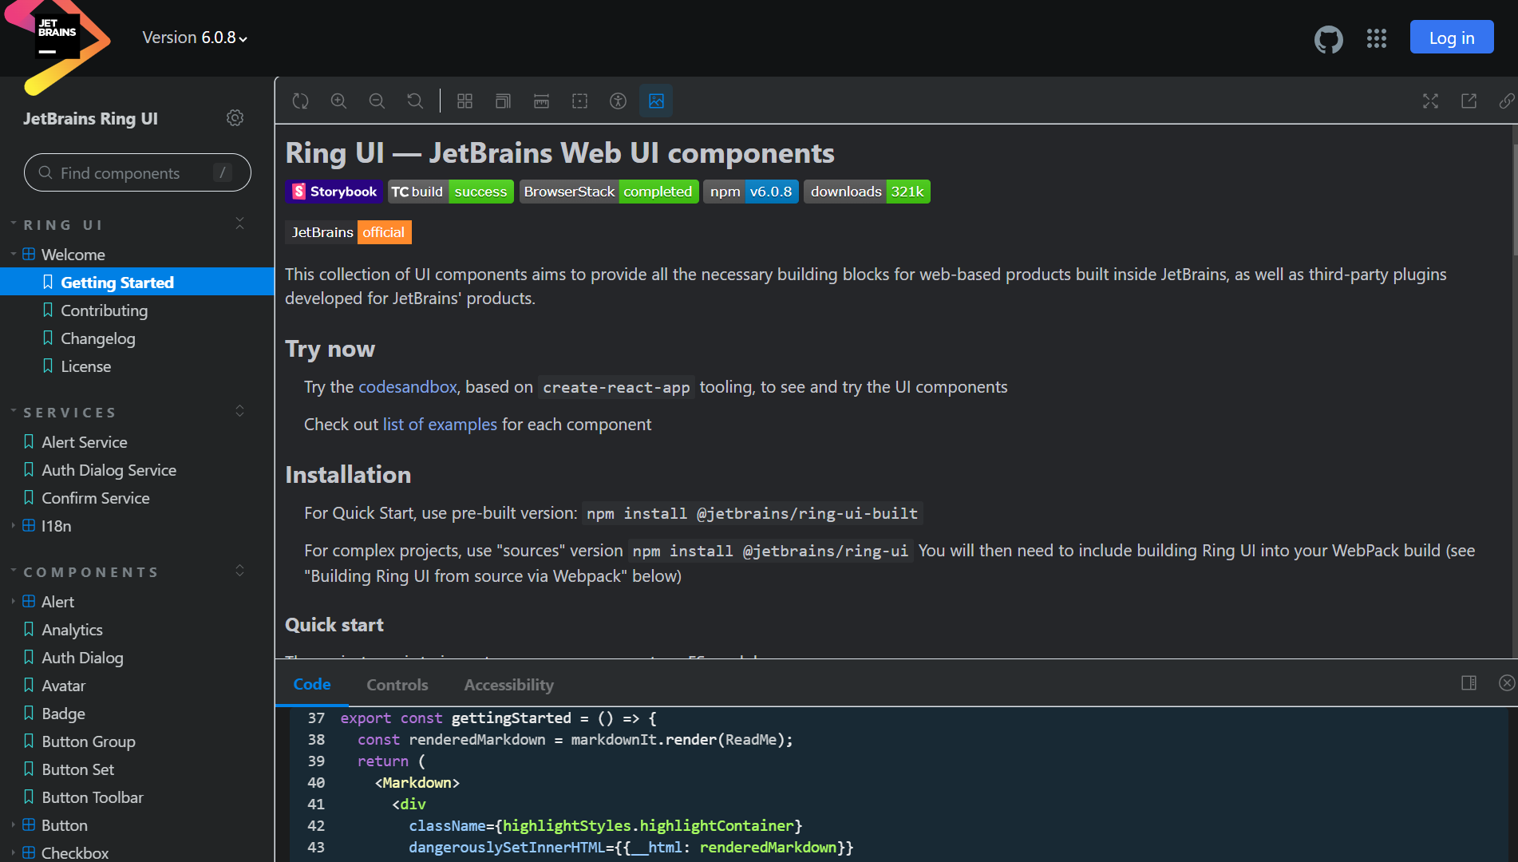Click the JetBrains official badge
Image resolution: width=1518 pixels, height=862 pixels.
tap(348, 232)
